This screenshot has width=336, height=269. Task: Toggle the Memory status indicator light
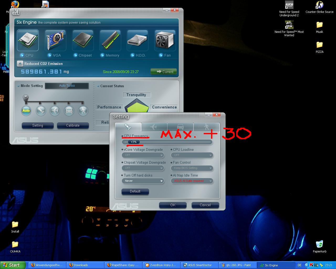tap(102, 55)
